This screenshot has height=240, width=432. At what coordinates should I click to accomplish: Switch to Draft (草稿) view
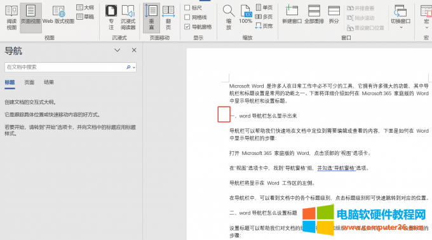coord(85,17)
